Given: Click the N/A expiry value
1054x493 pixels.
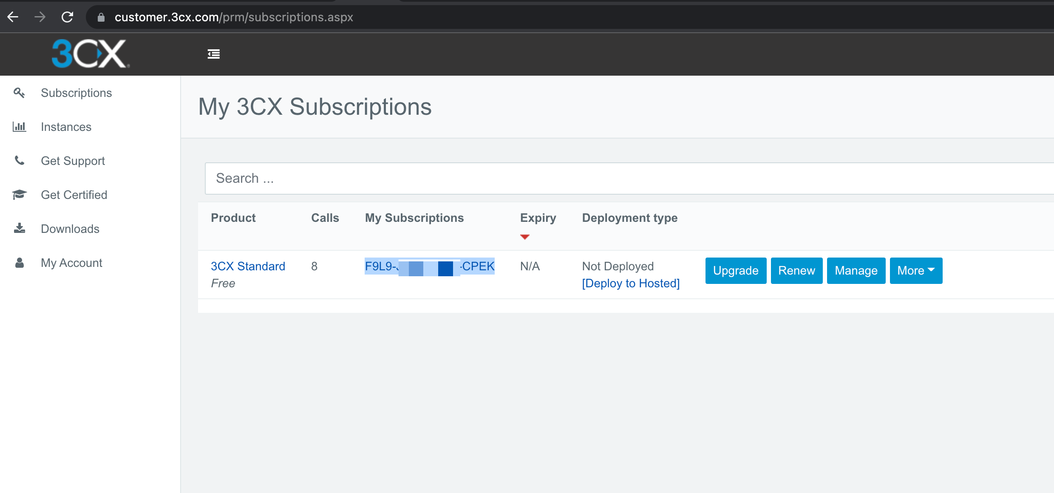Looking at the screenshot, I should pos(530,266).
